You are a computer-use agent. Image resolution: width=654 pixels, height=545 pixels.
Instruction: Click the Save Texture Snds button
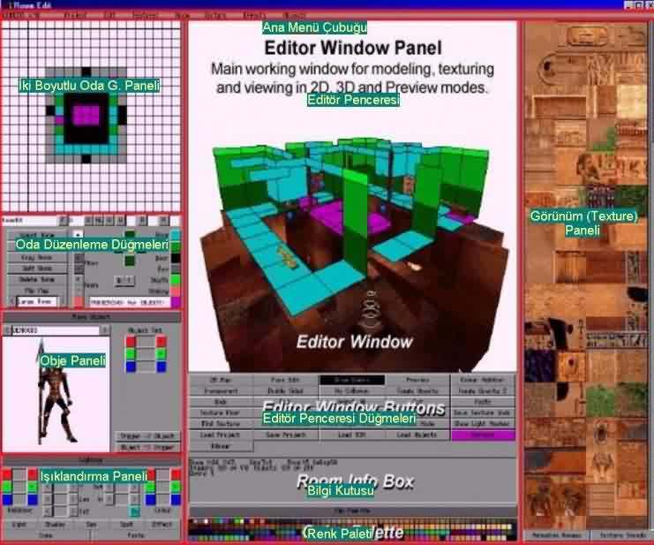pos(483,413)
